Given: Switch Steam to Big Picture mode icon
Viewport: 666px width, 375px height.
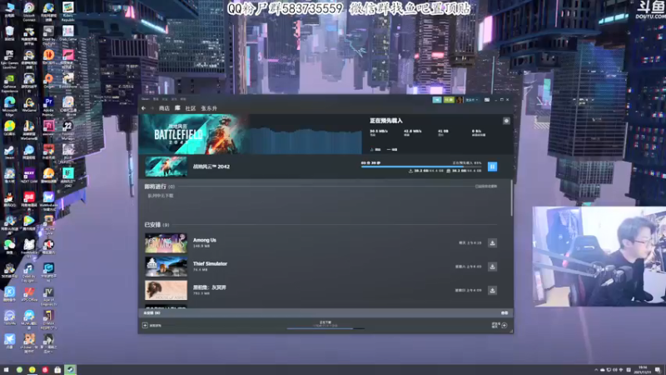Looking at the screenshot, I should [x=487, y=100].
